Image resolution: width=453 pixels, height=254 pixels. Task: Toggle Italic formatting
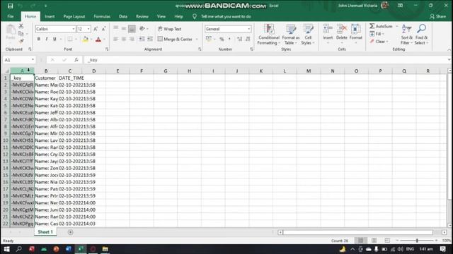[x=47, y=39]
